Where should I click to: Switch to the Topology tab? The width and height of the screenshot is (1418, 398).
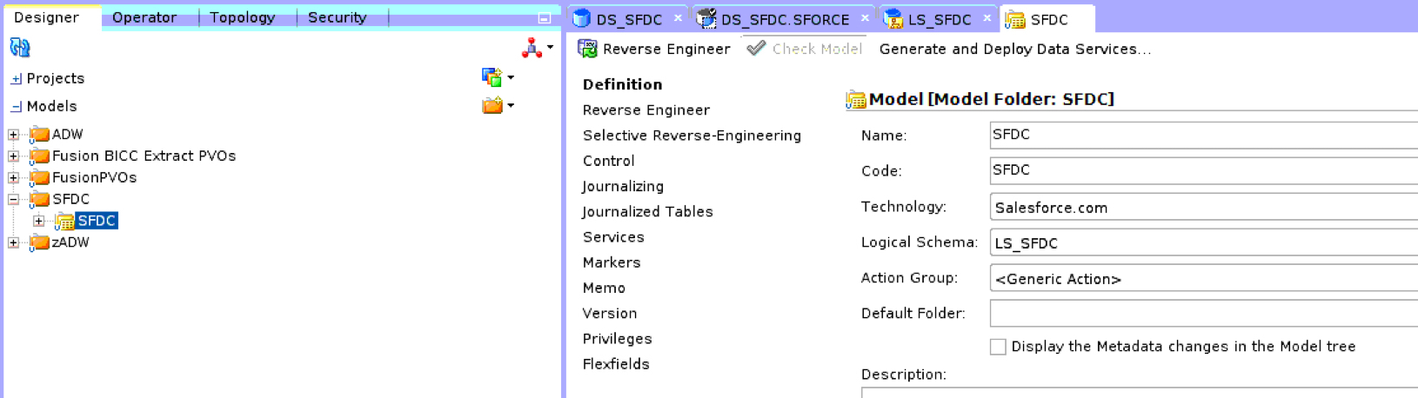click(x=242, y=17)
